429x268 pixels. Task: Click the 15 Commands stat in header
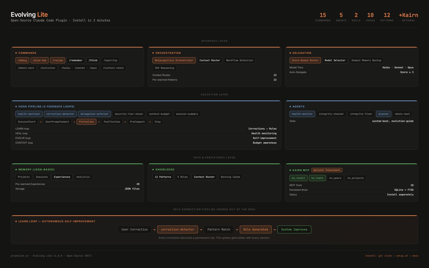click(x=323, y=17)
